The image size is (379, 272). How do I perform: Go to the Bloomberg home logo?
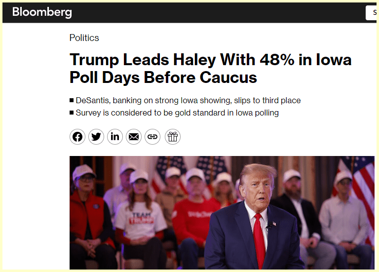[42, 12]
